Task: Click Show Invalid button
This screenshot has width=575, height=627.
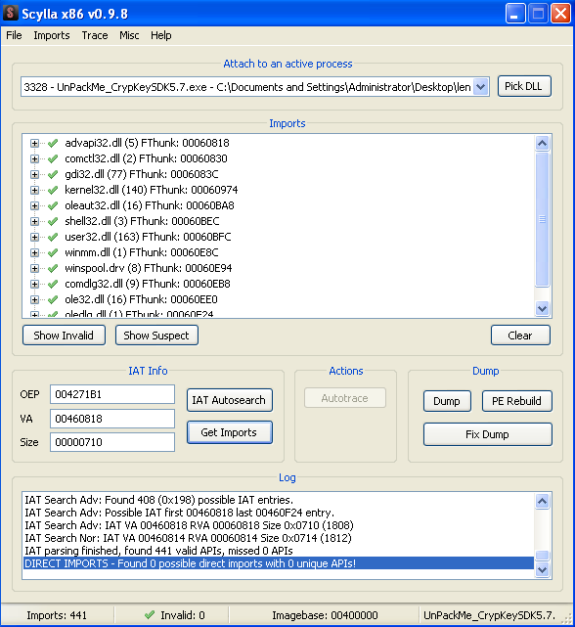Action: point(64,336)
